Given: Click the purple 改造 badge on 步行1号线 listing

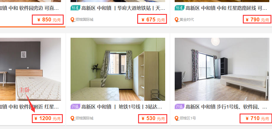Looking at the screenshot, I should [x=179, y=106].
